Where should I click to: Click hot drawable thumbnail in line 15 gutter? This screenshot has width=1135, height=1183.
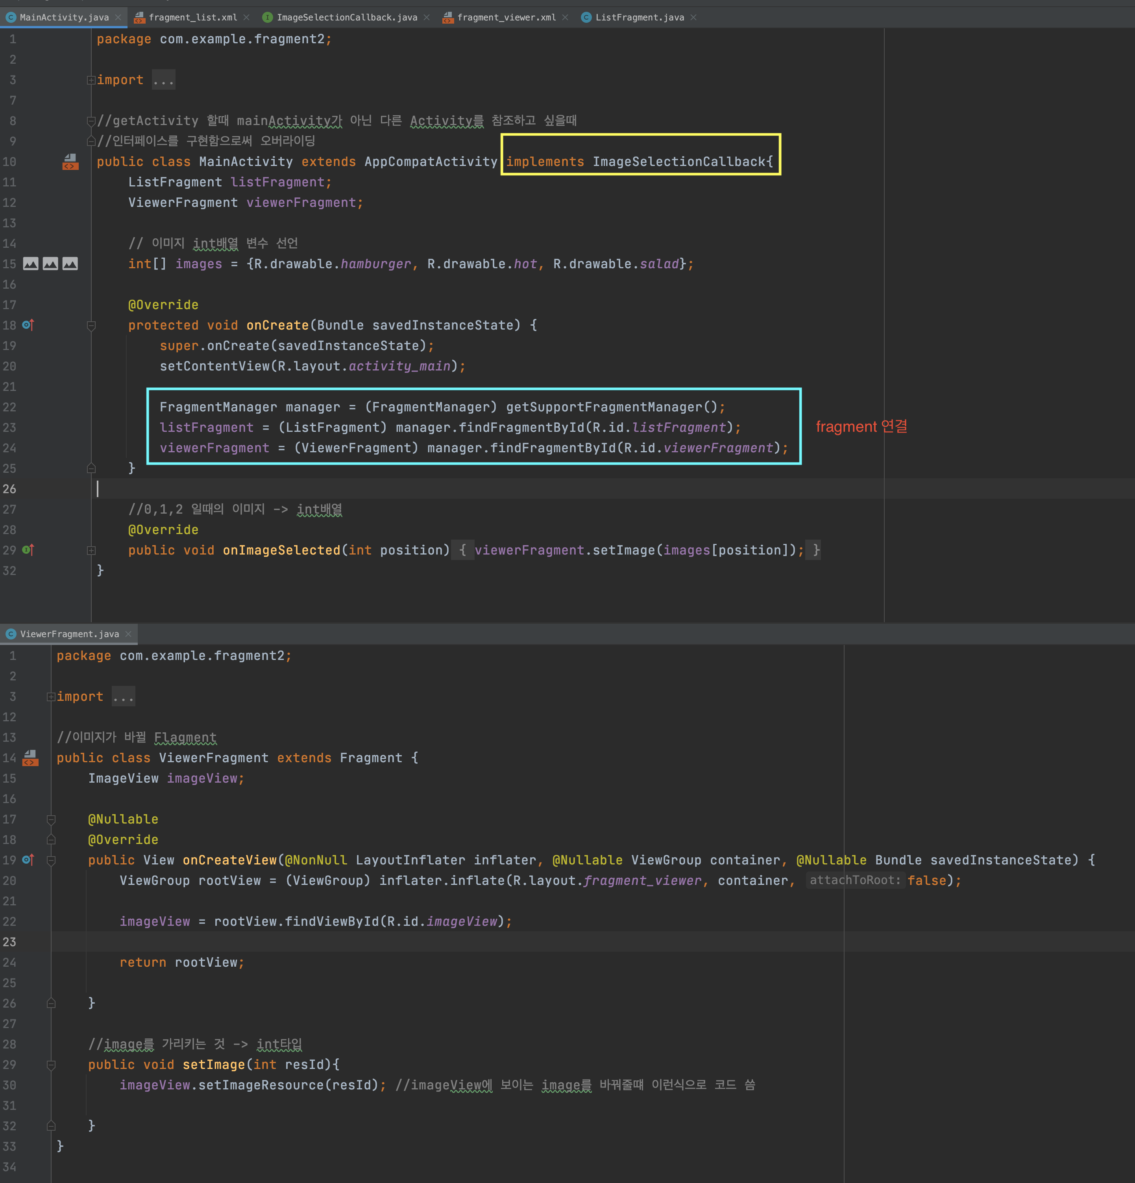coord(51,264)
